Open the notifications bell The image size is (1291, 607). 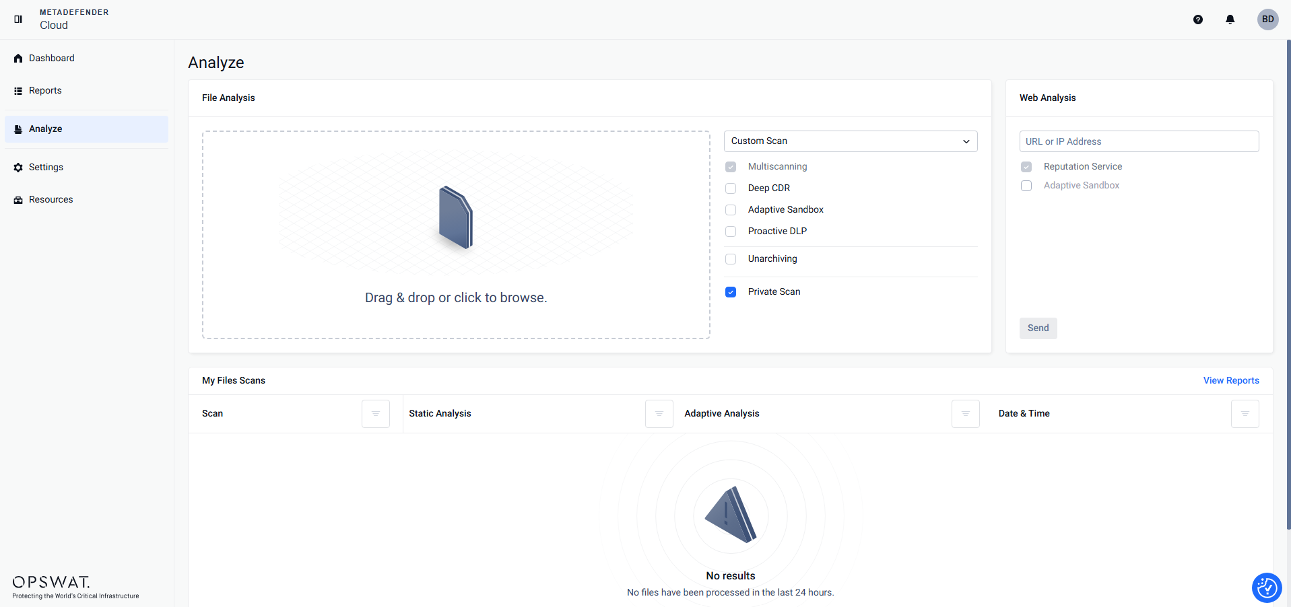1230,20
